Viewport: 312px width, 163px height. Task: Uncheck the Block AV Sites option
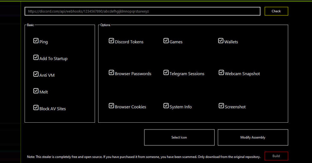tap(36, 108)
